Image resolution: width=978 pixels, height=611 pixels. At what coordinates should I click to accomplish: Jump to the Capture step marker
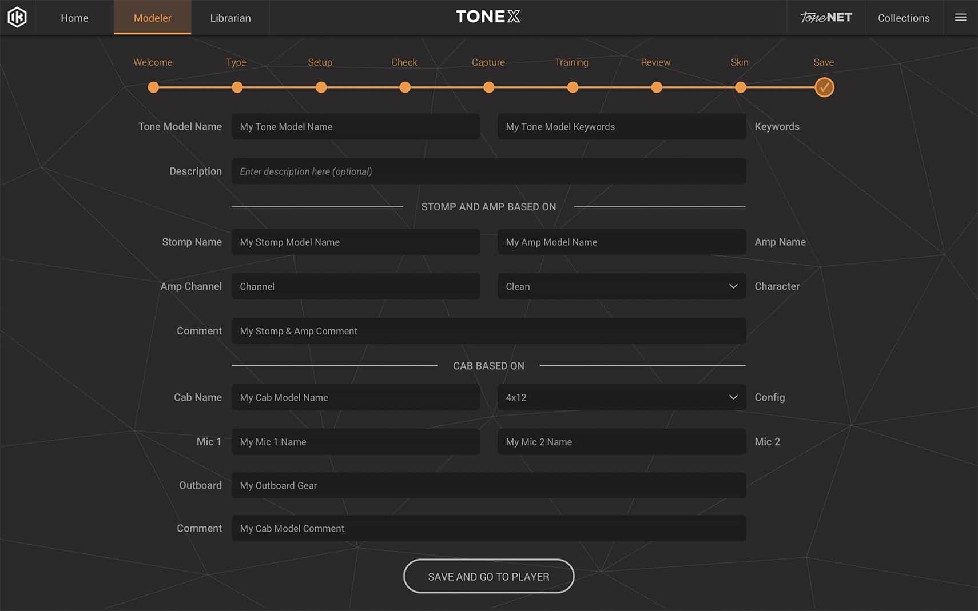tap(488, 87)
